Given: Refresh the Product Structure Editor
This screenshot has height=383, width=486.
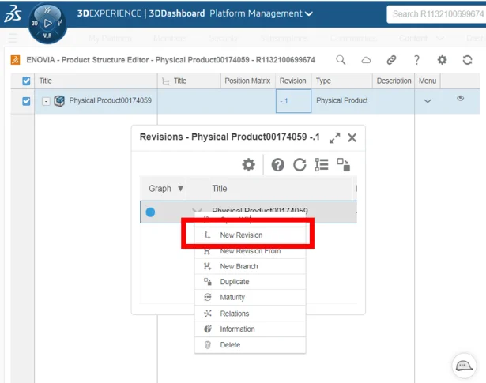Looking at the screenshot, I should (467, 60).
